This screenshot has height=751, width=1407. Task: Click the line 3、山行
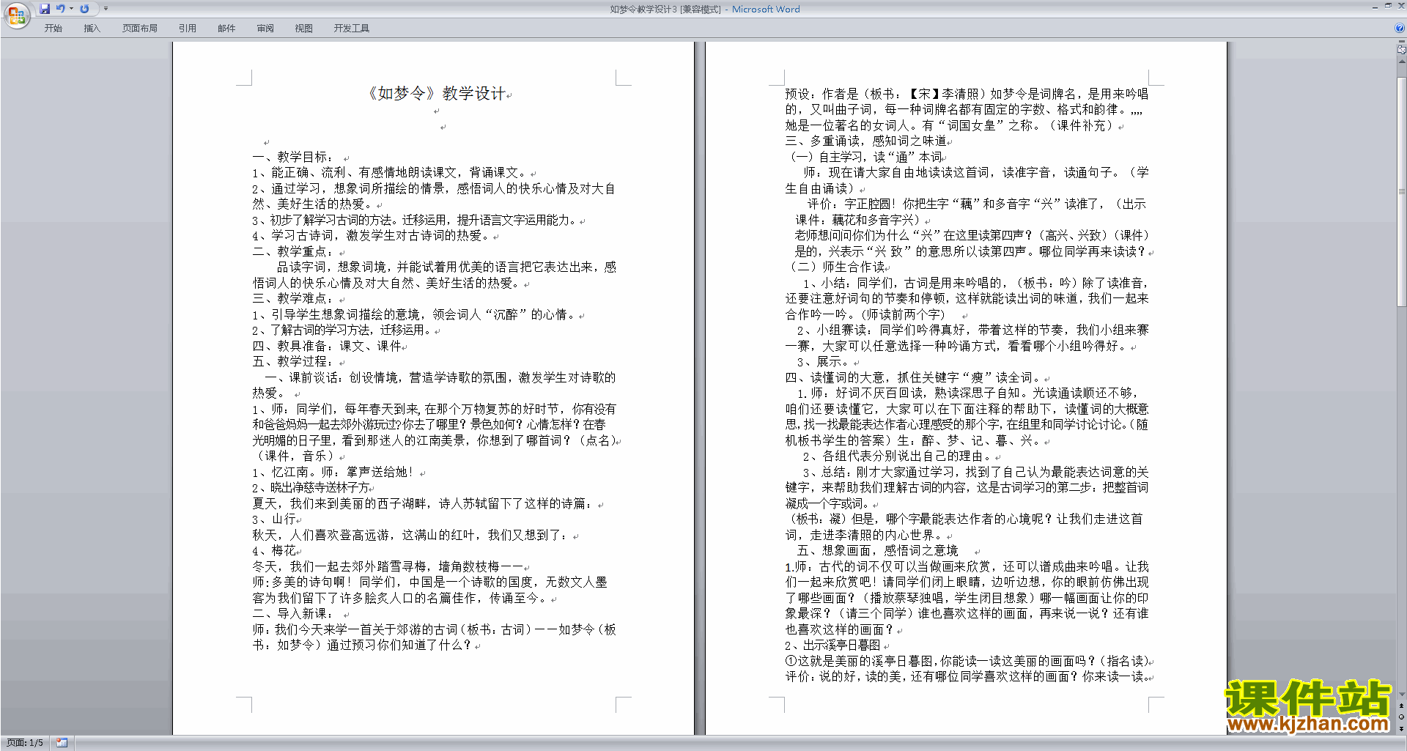[x=274, y=519]
